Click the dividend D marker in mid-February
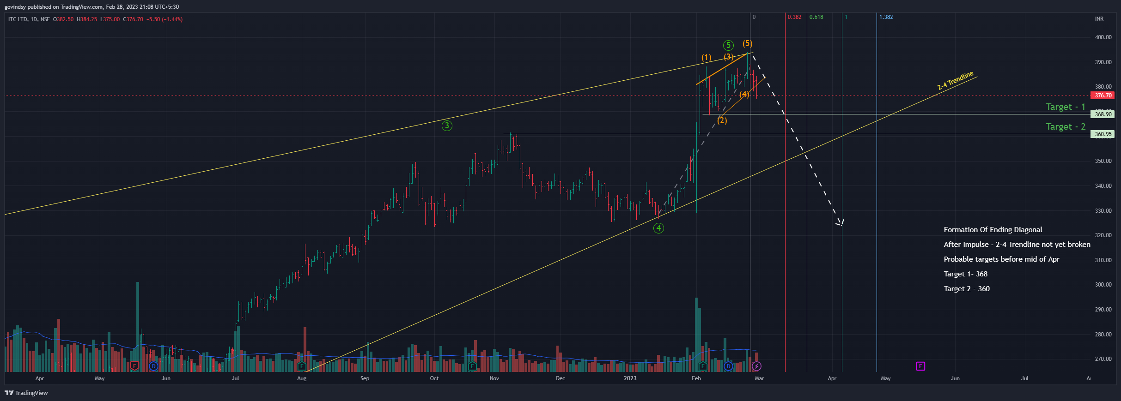This screenshot has width=1121, height=401. (x=728, y=366)
